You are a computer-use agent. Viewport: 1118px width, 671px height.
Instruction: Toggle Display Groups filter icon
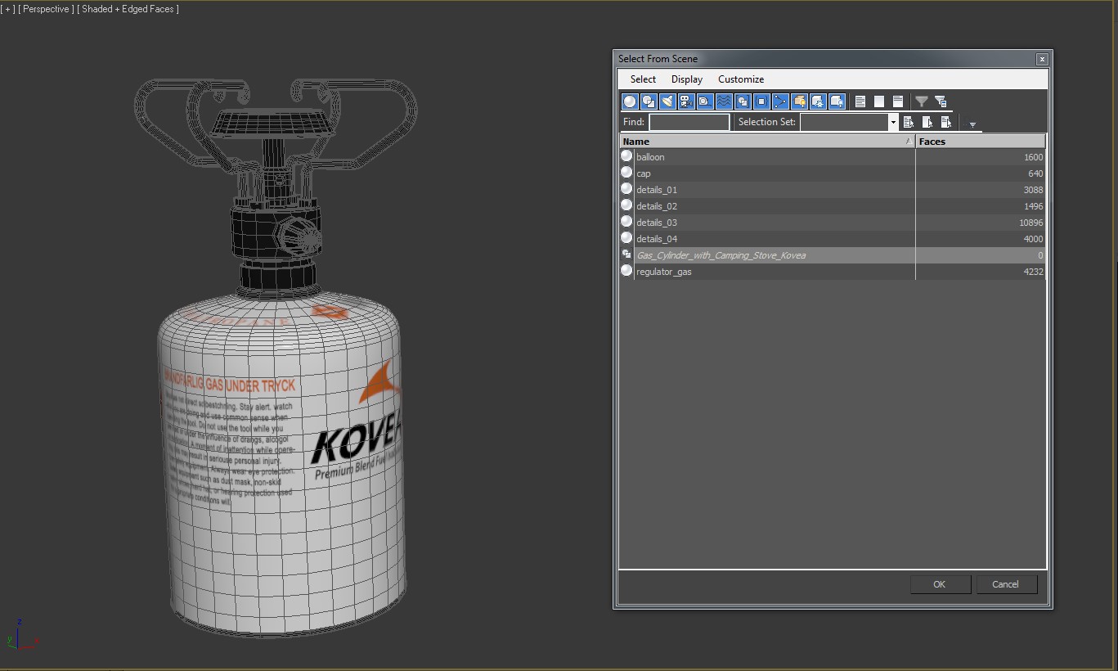click(x=743, y=101)
